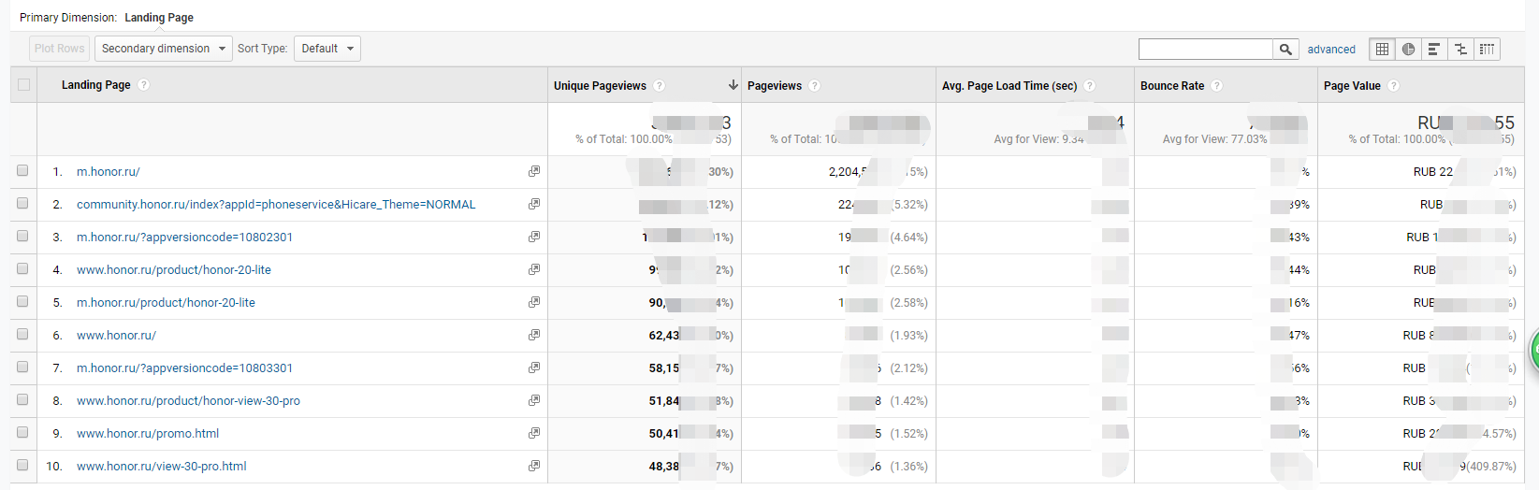Viewport: 1539px width, 490px height.
Task: Toggle select-all rows checkbox in header
Action: click(x=23, y=85)
